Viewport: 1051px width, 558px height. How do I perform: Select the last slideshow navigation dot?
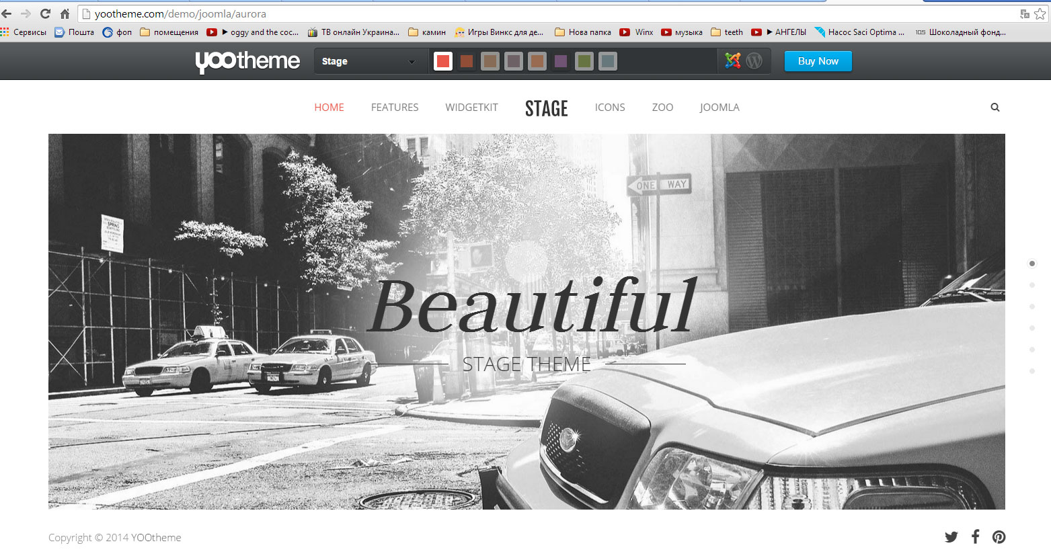[1032, 371]
